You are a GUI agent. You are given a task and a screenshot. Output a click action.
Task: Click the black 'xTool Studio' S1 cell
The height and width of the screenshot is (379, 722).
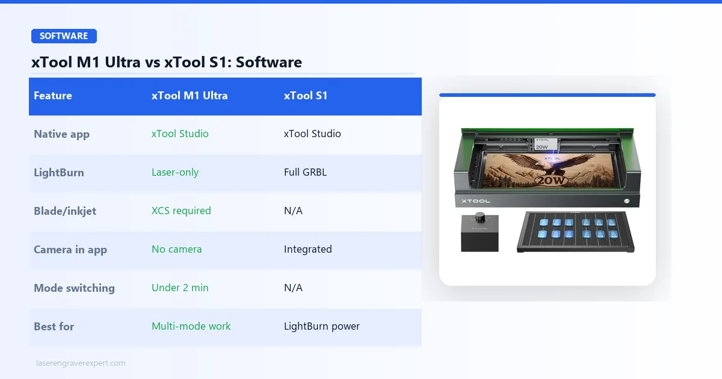(312, 134)
